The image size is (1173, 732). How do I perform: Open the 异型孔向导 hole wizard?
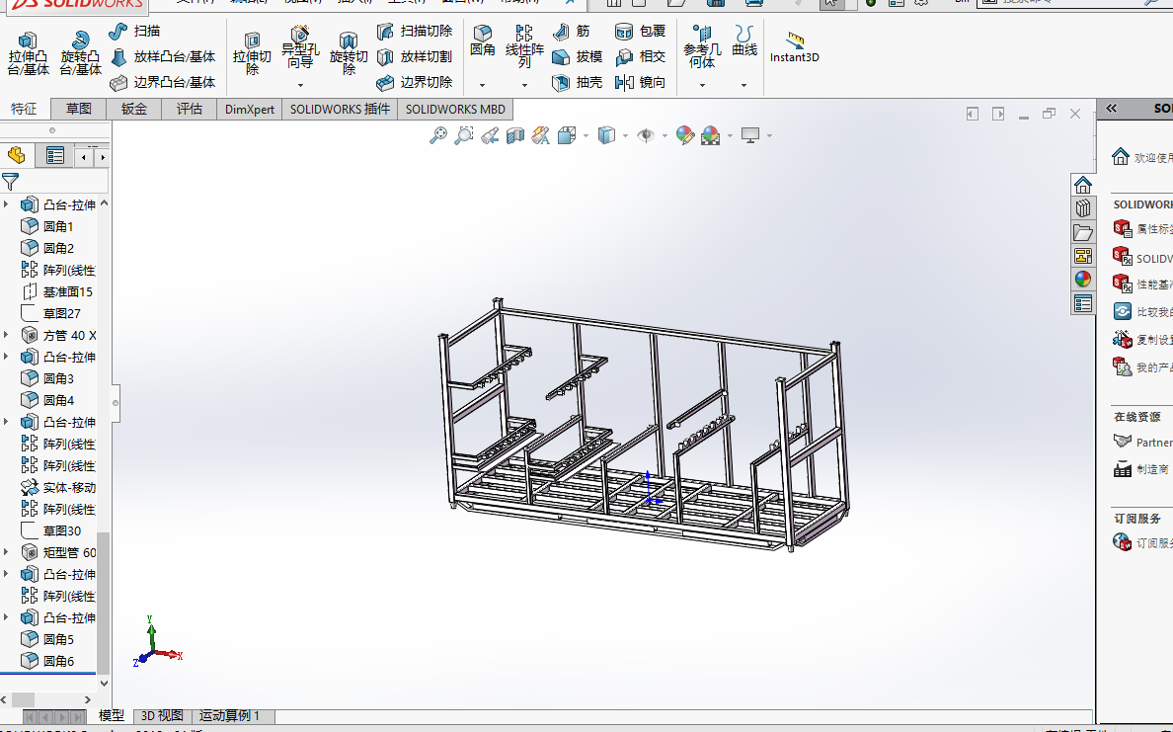pyautogui.click(x=300, y=47)
